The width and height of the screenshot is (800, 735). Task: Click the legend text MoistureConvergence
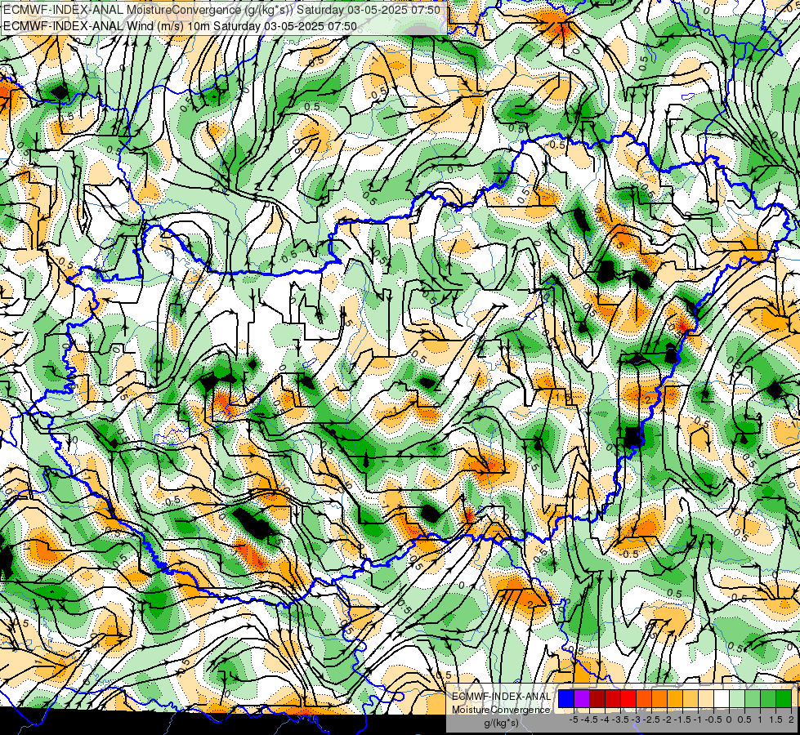coord(501,710)
